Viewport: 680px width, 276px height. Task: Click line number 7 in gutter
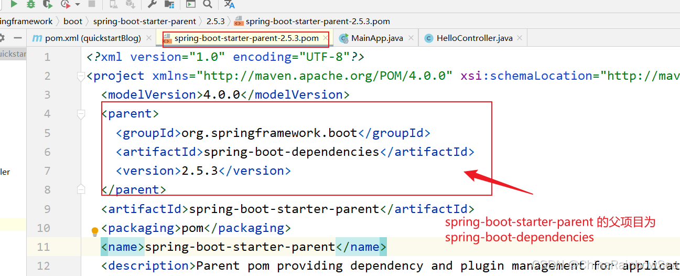[48, 171]
